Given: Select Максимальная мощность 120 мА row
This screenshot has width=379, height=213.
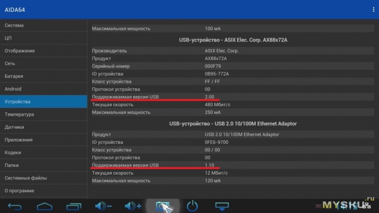Looking at the screenshot, I should pyautogui.click(x=233, y=181).
